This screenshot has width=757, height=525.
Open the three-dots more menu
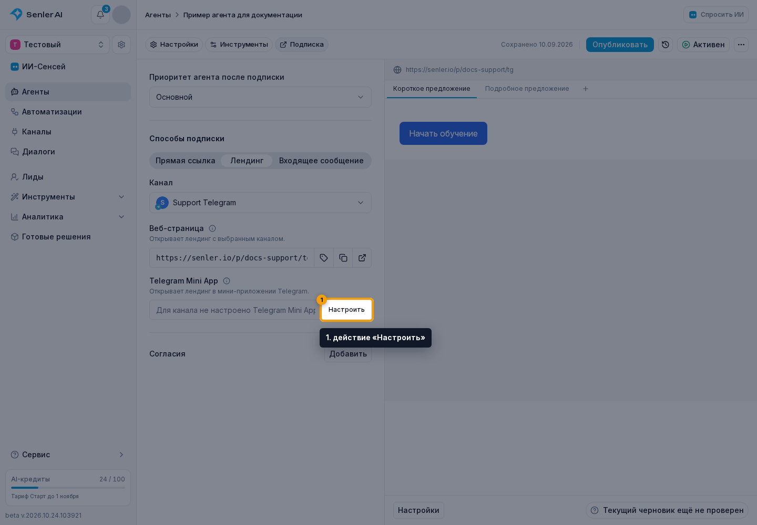(x=741, y=45)
